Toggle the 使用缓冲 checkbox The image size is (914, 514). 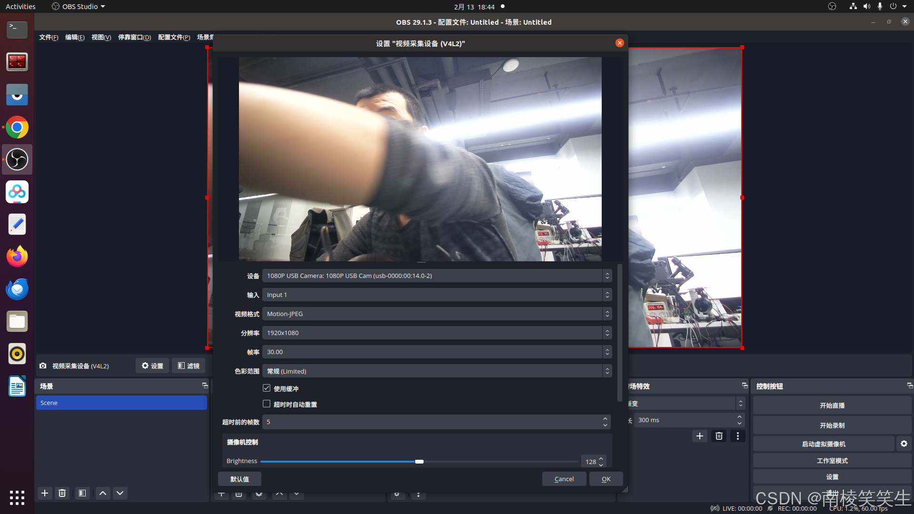pyautogui.click(x=267, y=388)
